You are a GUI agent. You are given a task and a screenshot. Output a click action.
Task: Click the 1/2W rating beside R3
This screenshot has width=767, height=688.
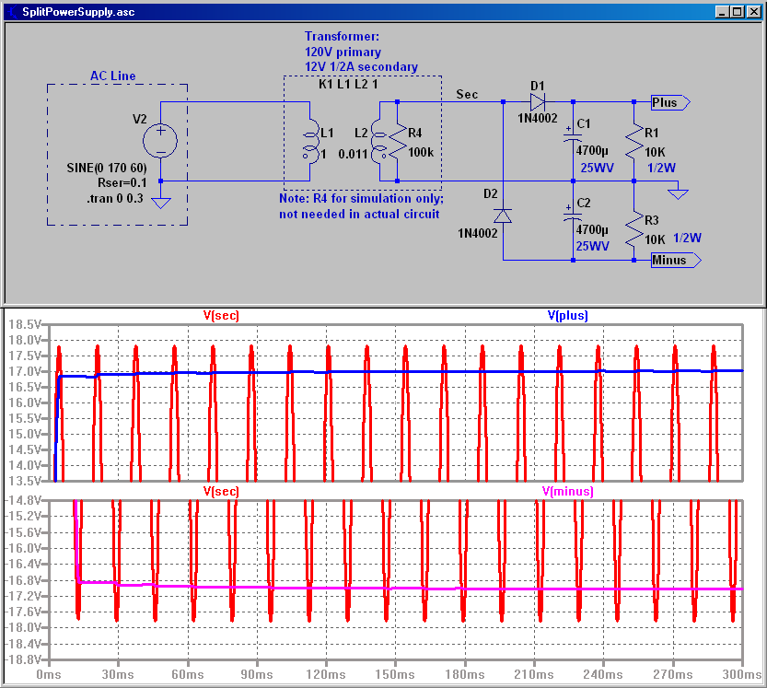[x=687, y=239]
